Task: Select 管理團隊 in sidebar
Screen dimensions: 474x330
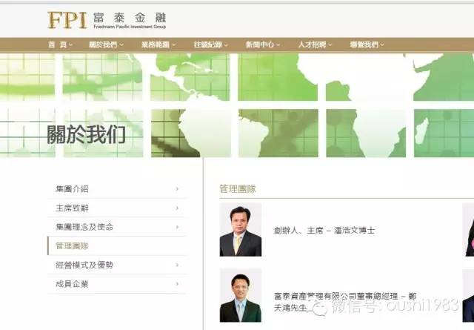Action: 117,246
